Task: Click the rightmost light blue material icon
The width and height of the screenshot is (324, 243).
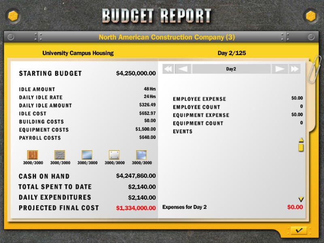Action: point(141,155)
